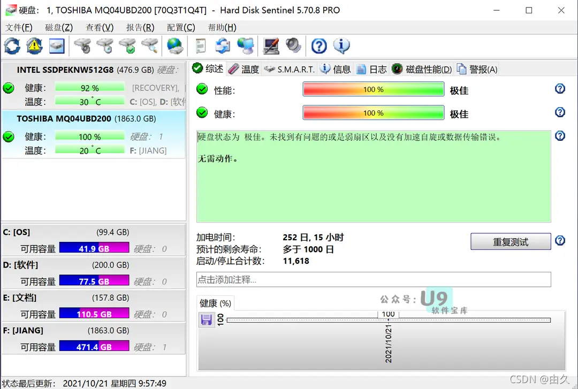The width and height of the screenshot is (578, 389).
Task: Click the speaker sound toolbar icon
Action: point(293,46)
